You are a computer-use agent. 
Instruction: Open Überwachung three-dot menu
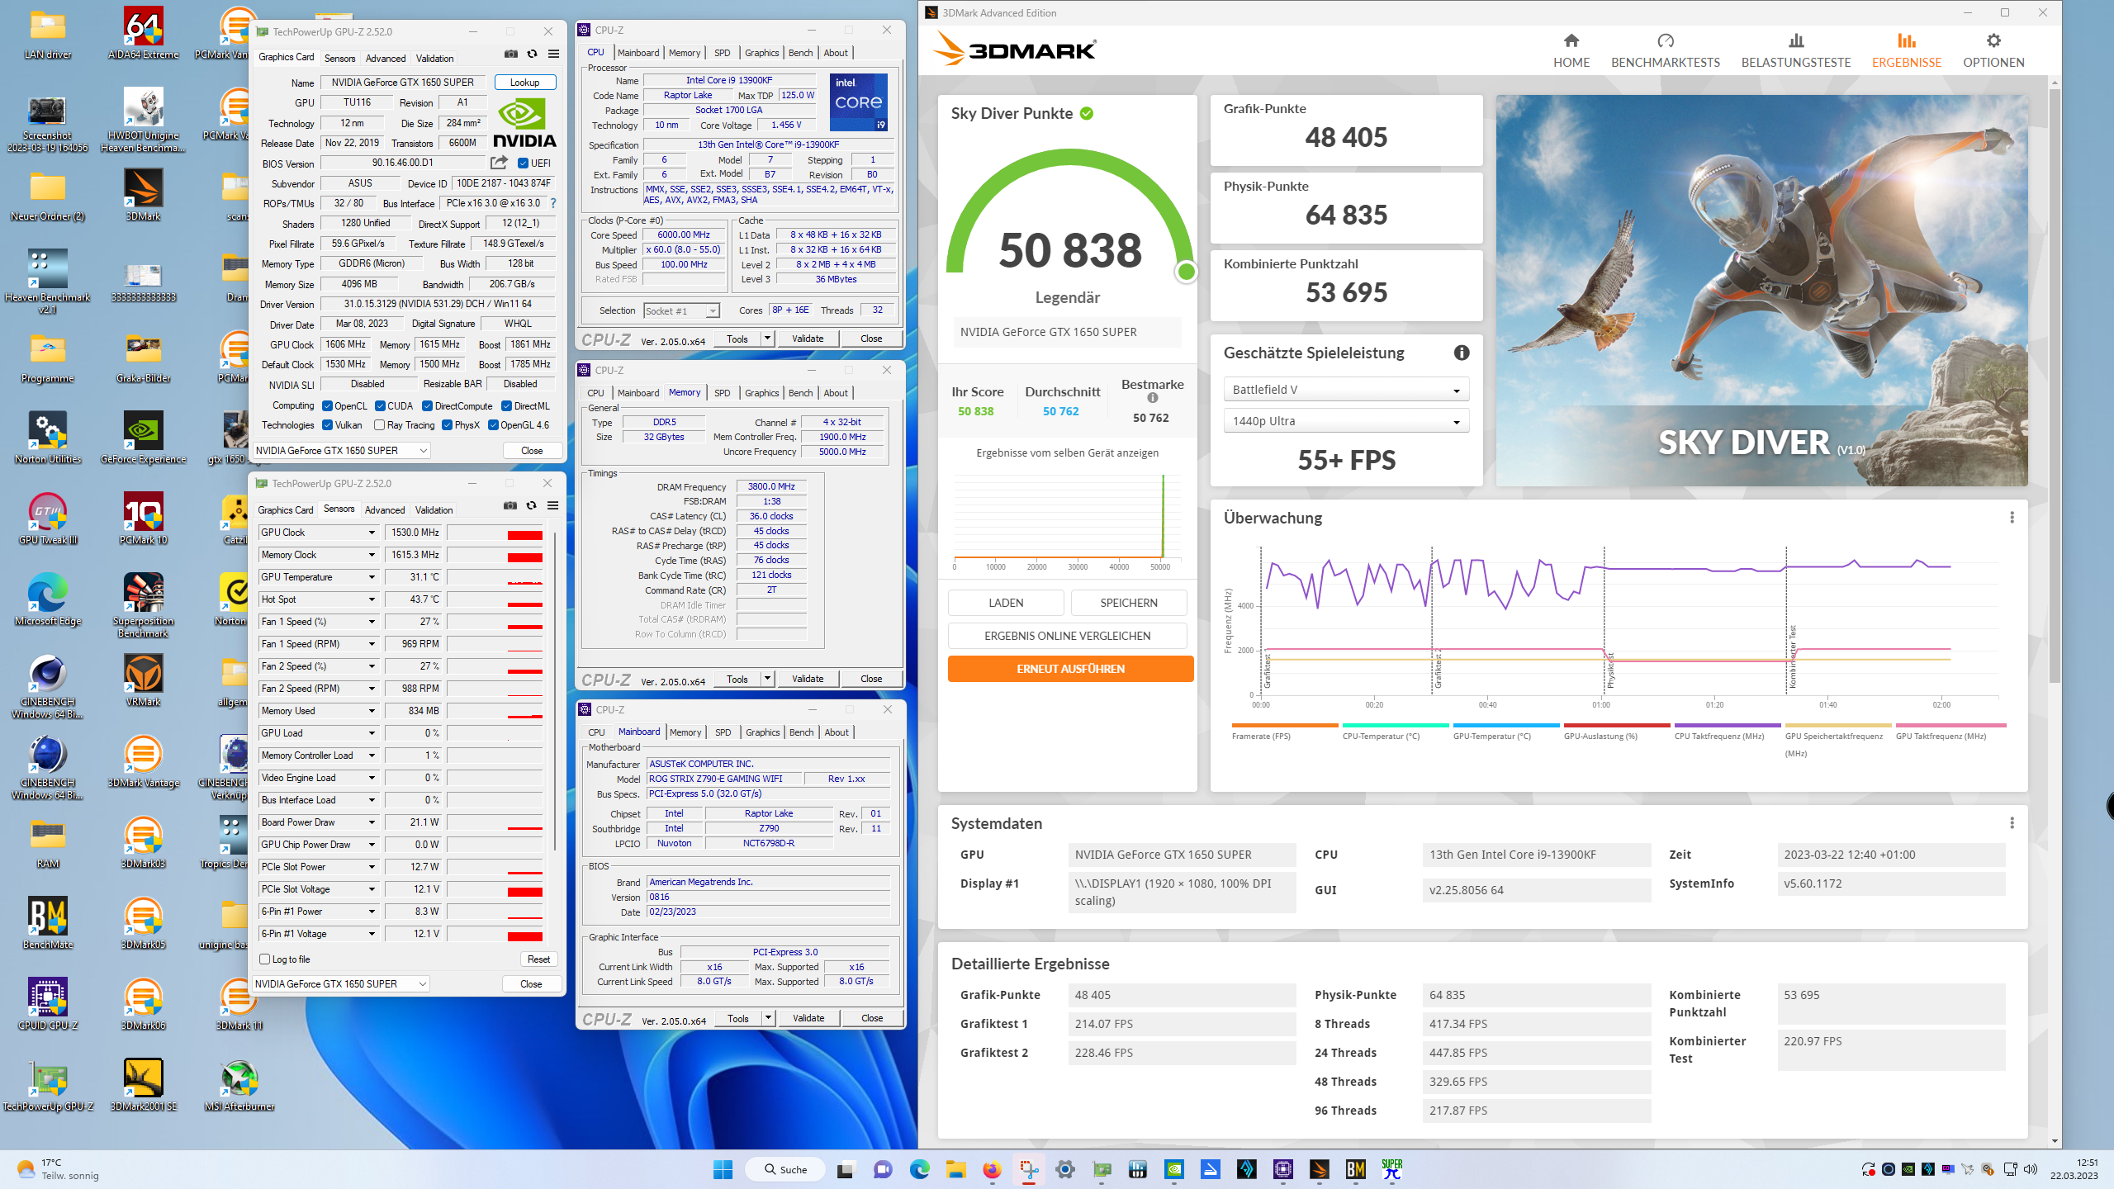[x=2012, y=518]
